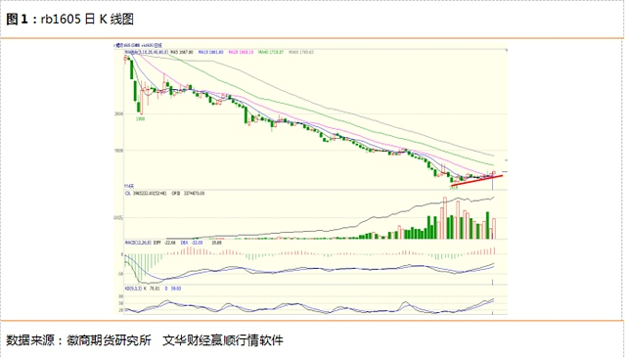Image resolution: width=626 pixels, height=358 pixels.
Task: Click the candlestick chart header label
Action: click(138, 46)
